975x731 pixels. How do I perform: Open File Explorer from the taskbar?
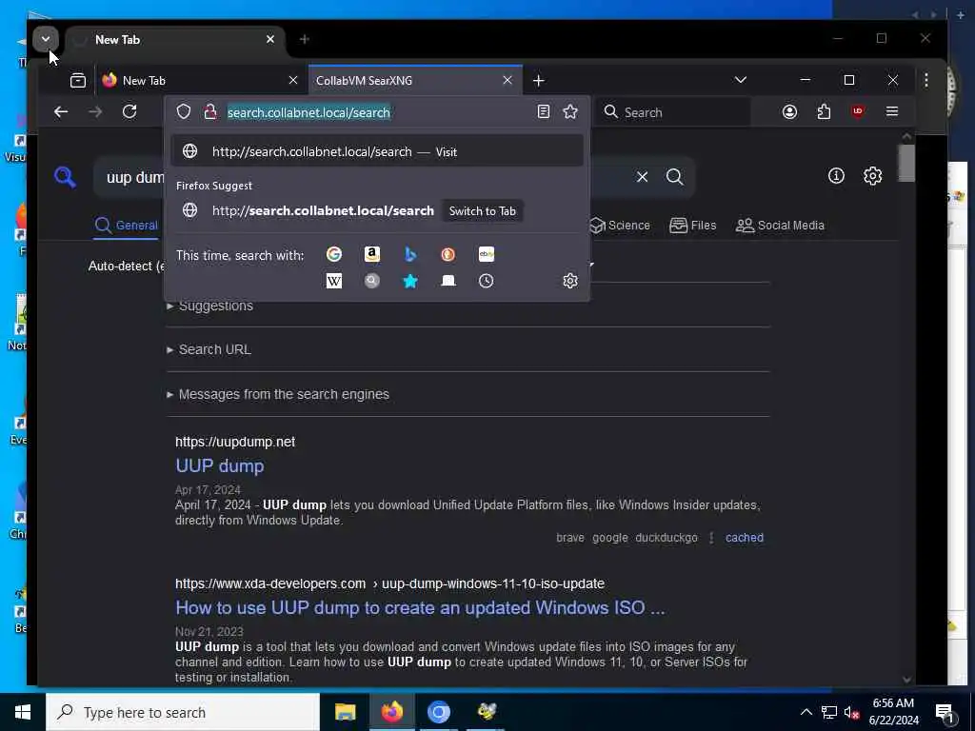[345, 712]
